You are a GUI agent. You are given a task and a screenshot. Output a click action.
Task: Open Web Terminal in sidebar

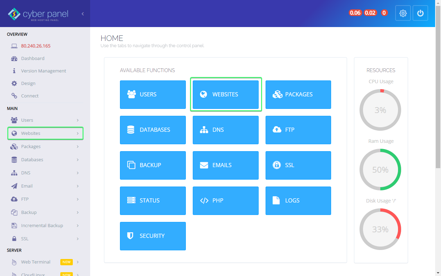pos(36,262)
